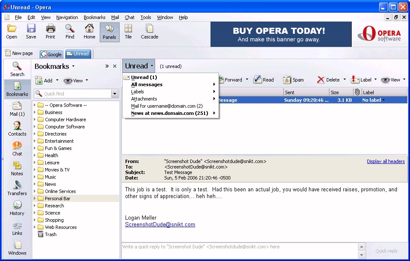The image size is (410, 261).
Task: Click in the quick reply text field
Action: 239,250
